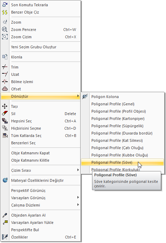Click the Ofset tool icon
This screenshot has height=243, width=166.
(5, 89)
